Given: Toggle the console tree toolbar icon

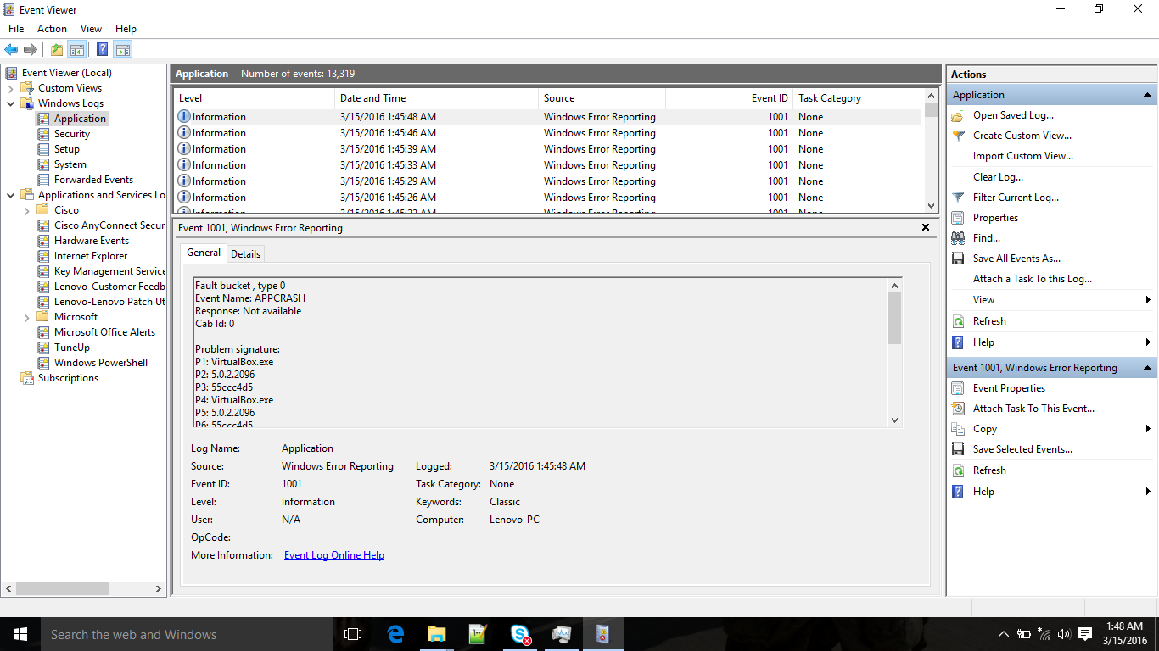Looking at the screenshot, I should 77,49.
